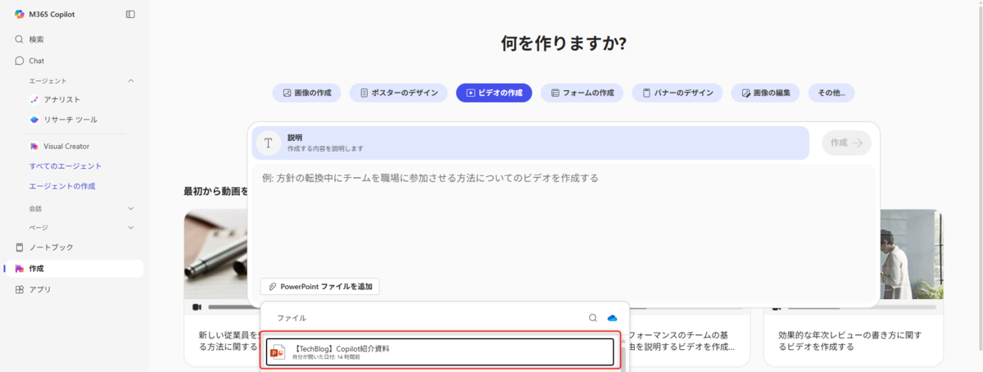This screenshot has width=983, height=372.
Task: Expand the 会話 section chevron
Action: click(x=130, y=208)
